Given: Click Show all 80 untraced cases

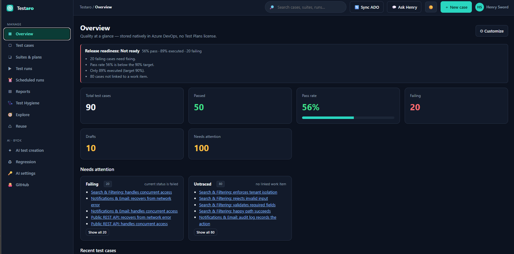Looking at the screenshot, I should pyautogui.click(x=205, y=232).
